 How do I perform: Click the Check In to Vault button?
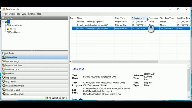(35, 90)
